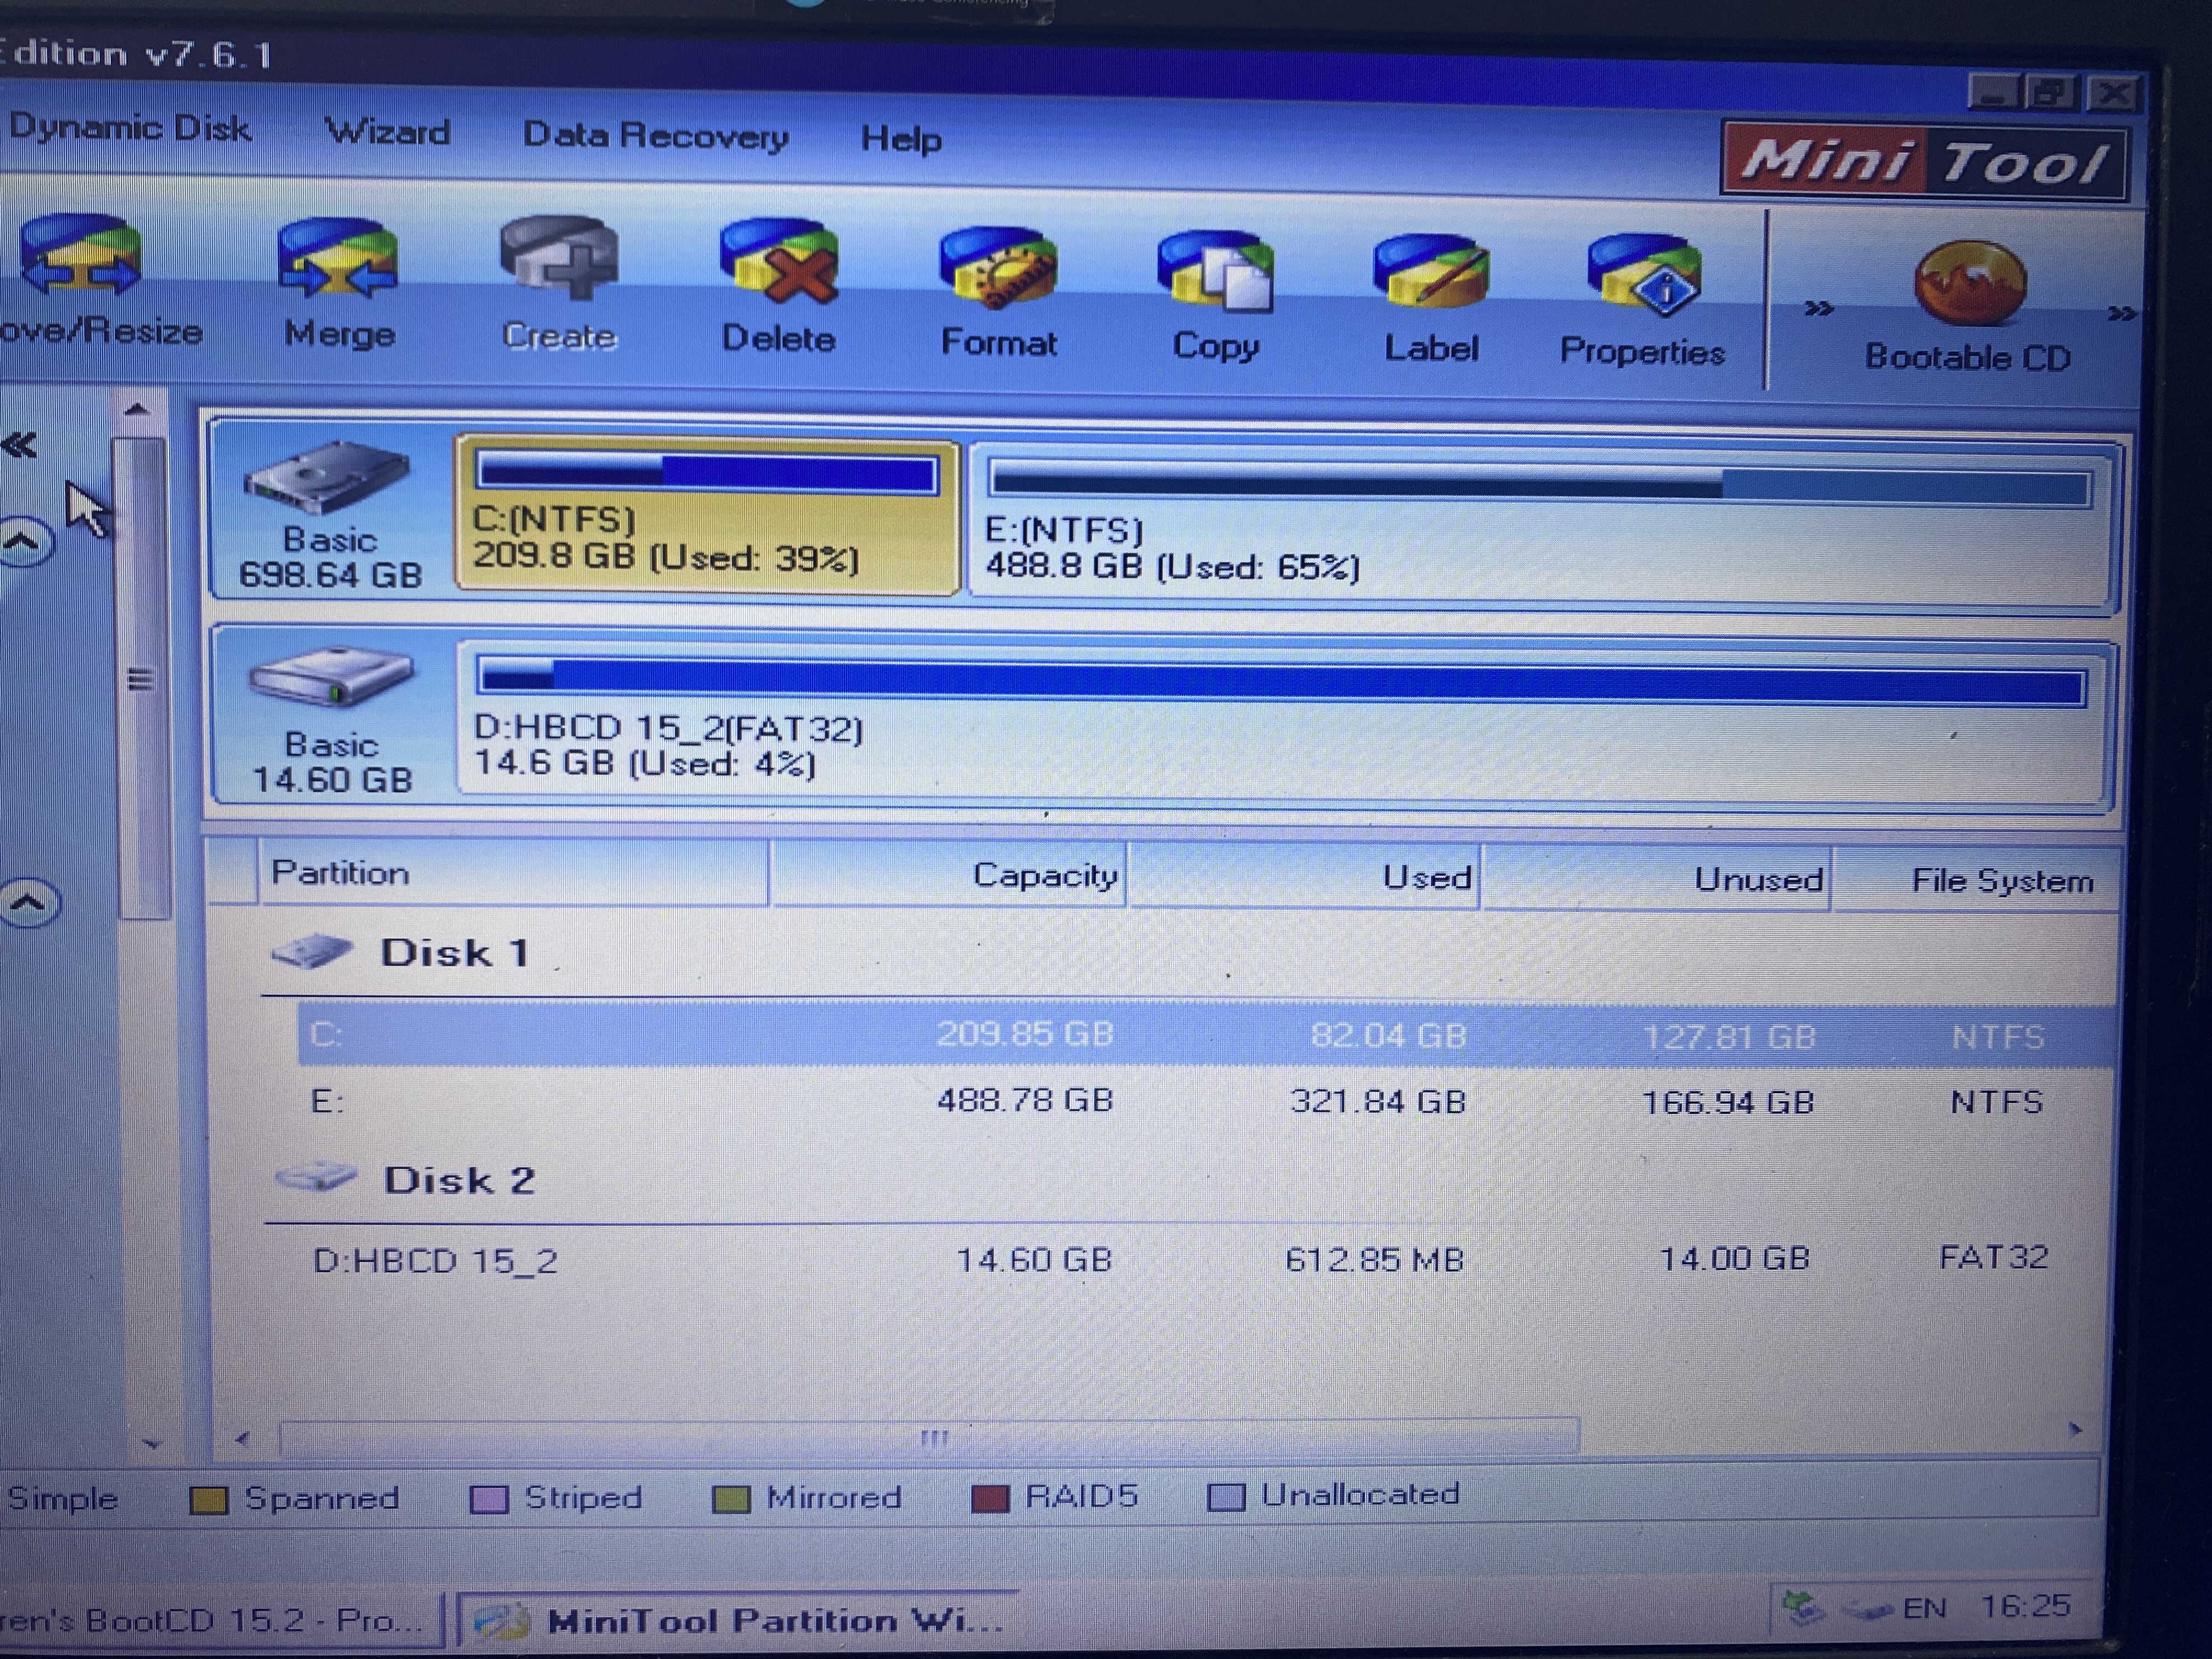Click the Disk 2 group header

[x=460, y=1180]
